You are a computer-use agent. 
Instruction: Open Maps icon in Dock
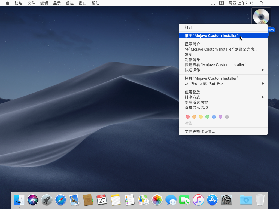pos(143,200)
